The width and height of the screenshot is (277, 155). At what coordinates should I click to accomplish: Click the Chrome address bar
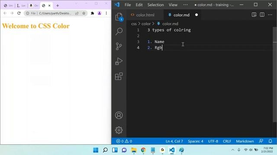pos(55,13)
